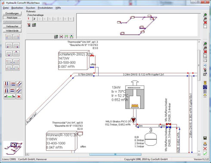Click the vertical scrollbar down arrow

tap(199, 151)
